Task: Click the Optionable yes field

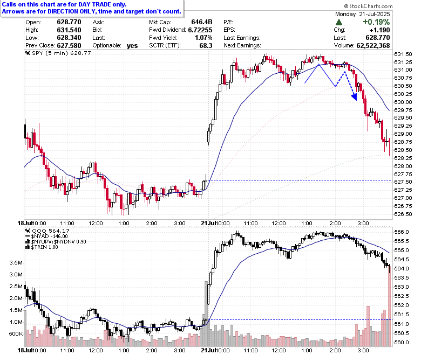Action: 115,46
